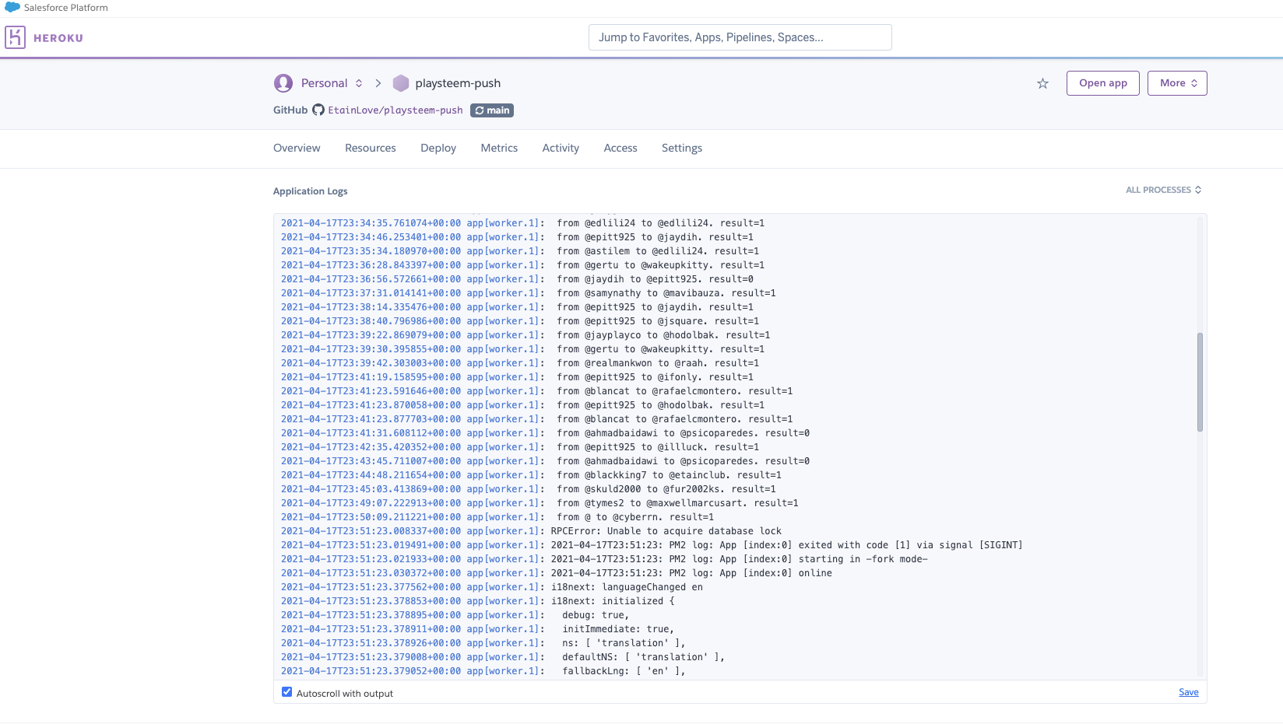The image size is (1283, 724).
Task: Click the '@skuld2000 to @fur2002ks' log line
Action: pos(529,489)
